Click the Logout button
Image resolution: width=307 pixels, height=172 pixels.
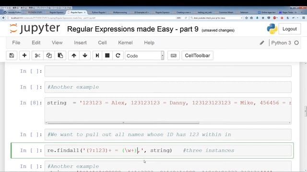pyautogui.click(x=290, y=29)
